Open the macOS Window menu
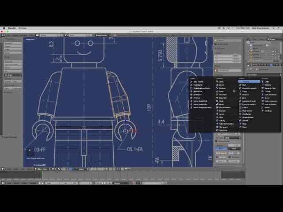 click(x=23, y=28)
